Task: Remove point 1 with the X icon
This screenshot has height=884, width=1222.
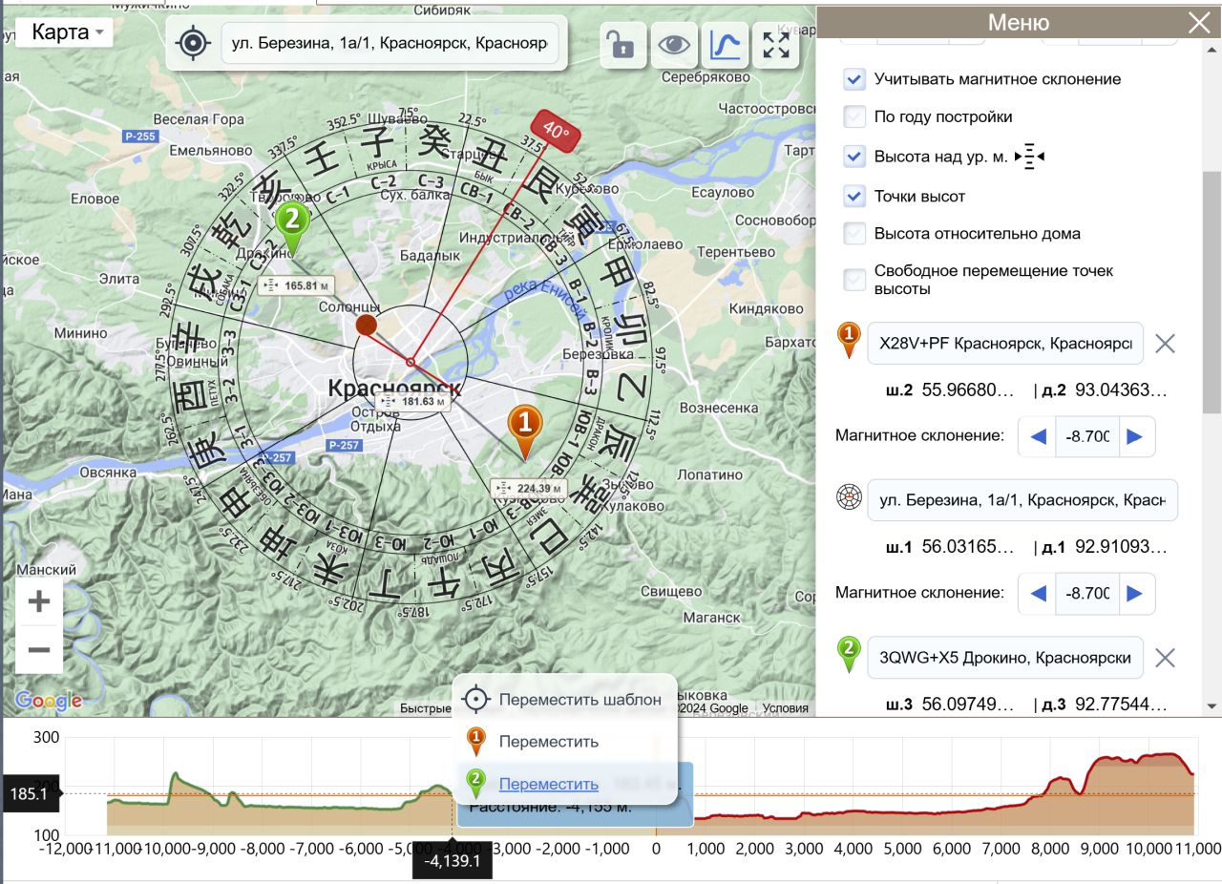Action: (1165, 344)
